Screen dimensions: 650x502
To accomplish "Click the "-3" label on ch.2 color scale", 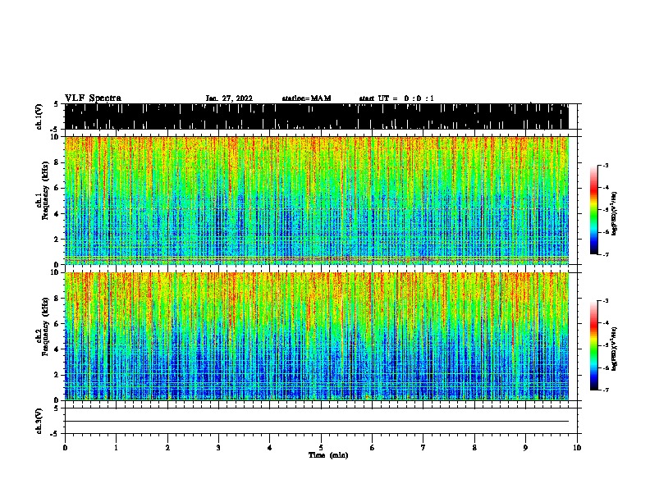I will coord(606,301).
